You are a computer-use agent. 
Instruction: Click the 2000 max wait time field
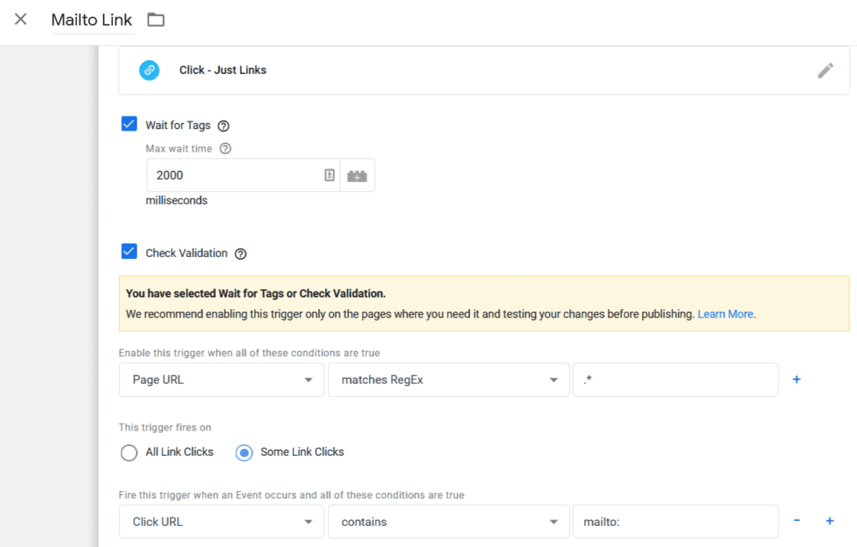pos(243,175)
